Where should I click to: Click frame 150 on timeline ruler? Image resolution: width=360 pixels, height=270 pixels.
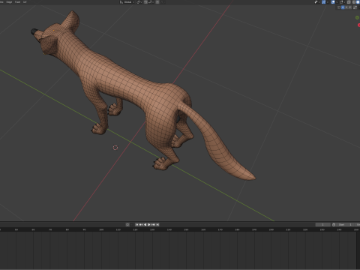[x=186, y=229]
